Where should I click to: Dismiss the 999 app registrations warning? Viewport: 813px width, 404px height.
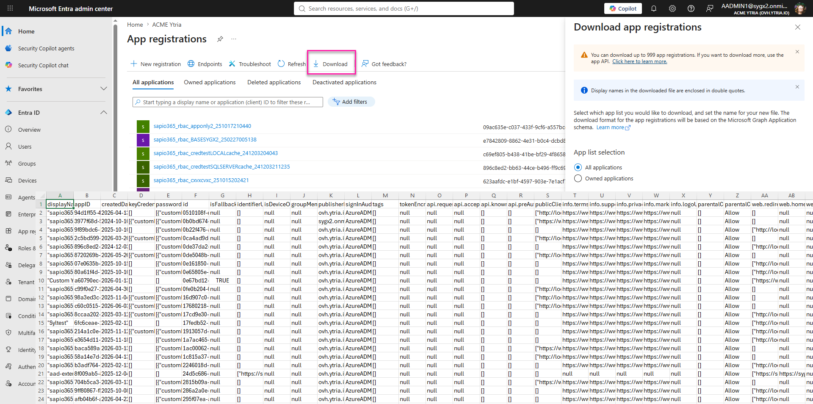tap(797, 52)
